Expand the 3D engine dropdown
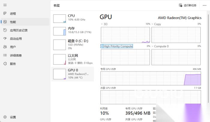The image size is (210, 122). pyautogui.click(x=102, y=24)
